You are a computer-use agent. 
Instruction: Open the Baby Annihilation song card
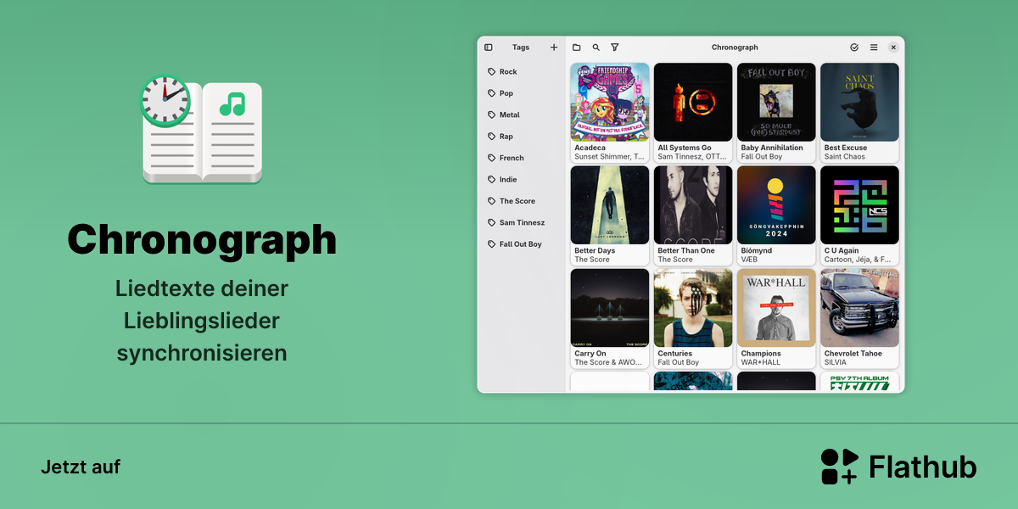[776, 113]
